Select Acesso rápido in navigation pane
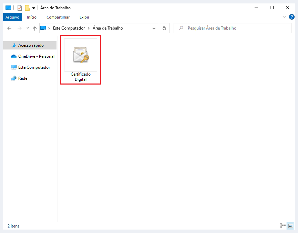Viewport: 298px width, 233px height. (x=30, y=45)
